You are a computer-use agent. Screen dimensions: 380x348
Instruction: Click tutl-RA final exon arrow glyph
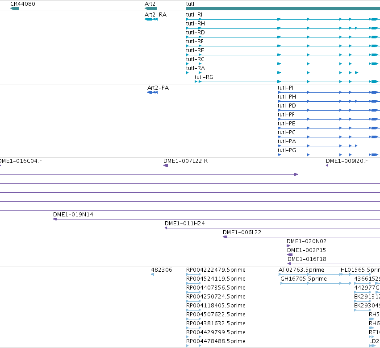356,73
